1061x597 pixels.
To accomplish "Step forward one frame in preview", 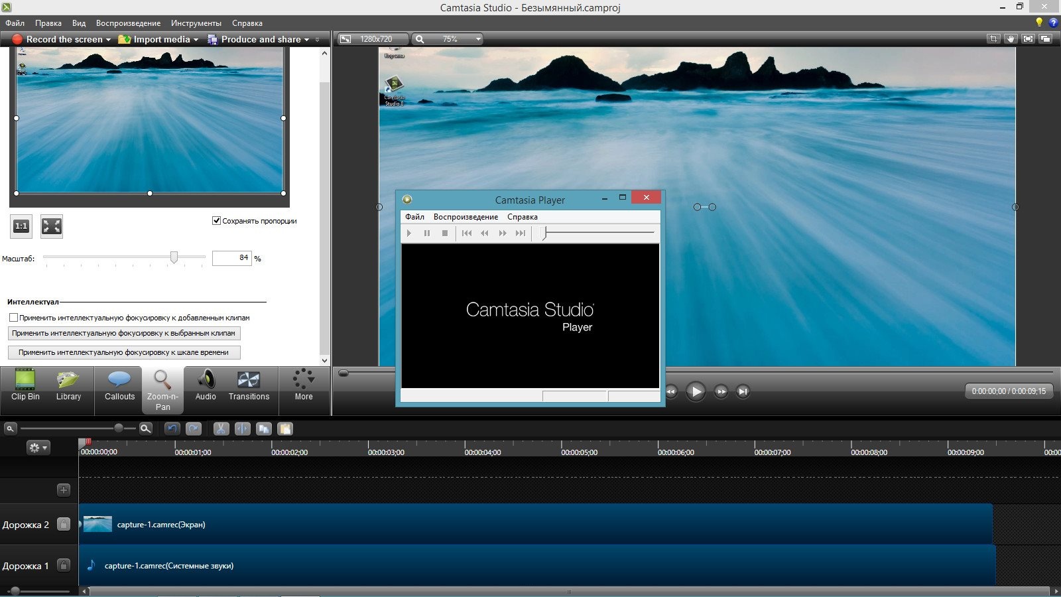I will pyautogui.click(x=721, y=391).
